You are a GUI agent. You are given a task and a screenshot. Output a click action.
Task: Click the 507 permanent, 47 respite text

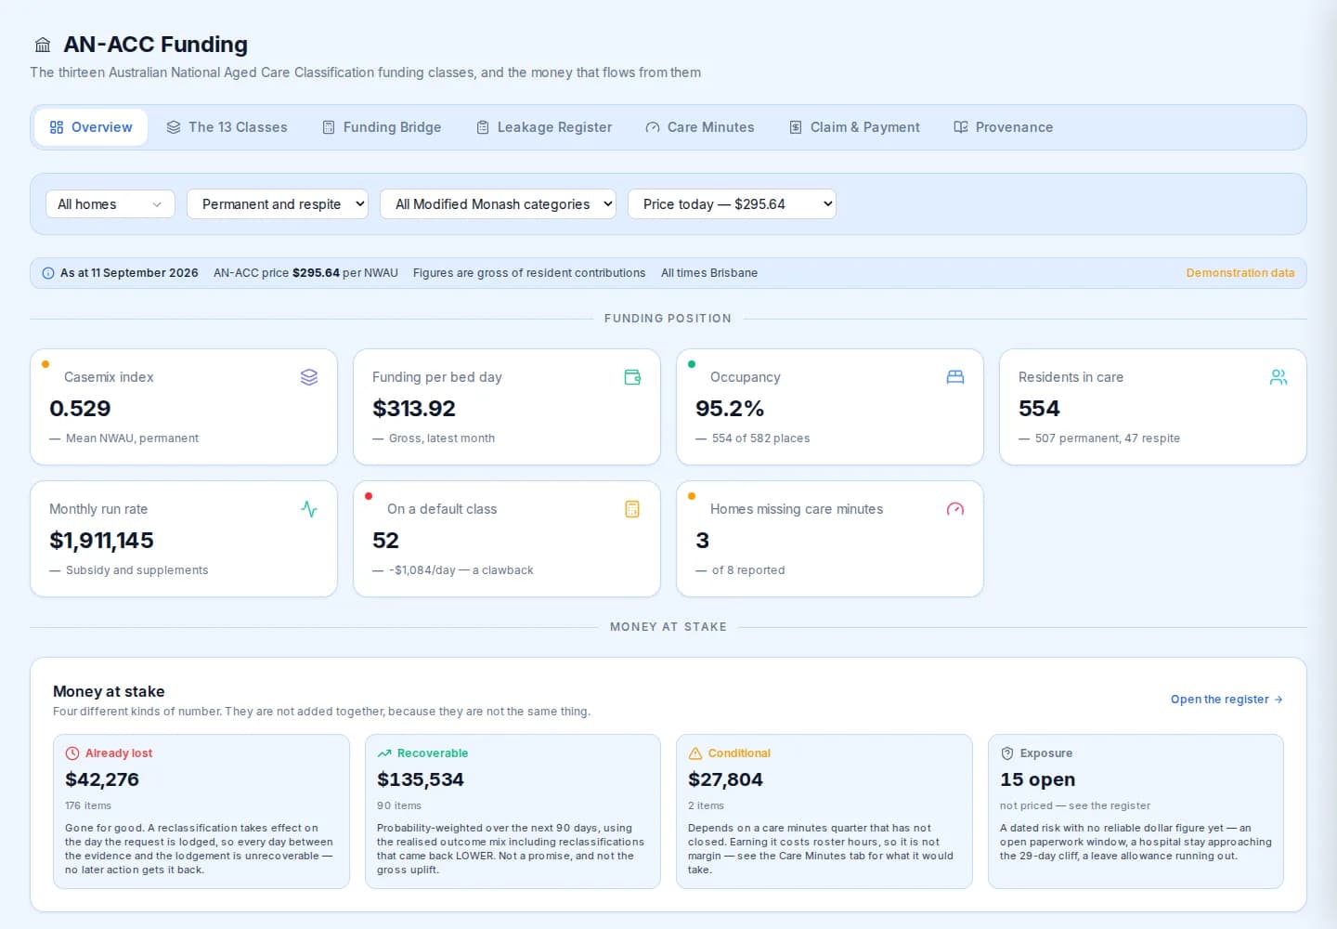(1108, 438)
